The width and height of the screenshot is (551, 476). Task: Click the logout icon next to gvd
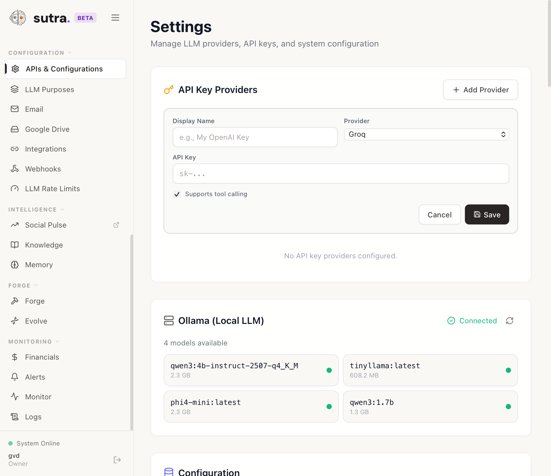point(117,460)
